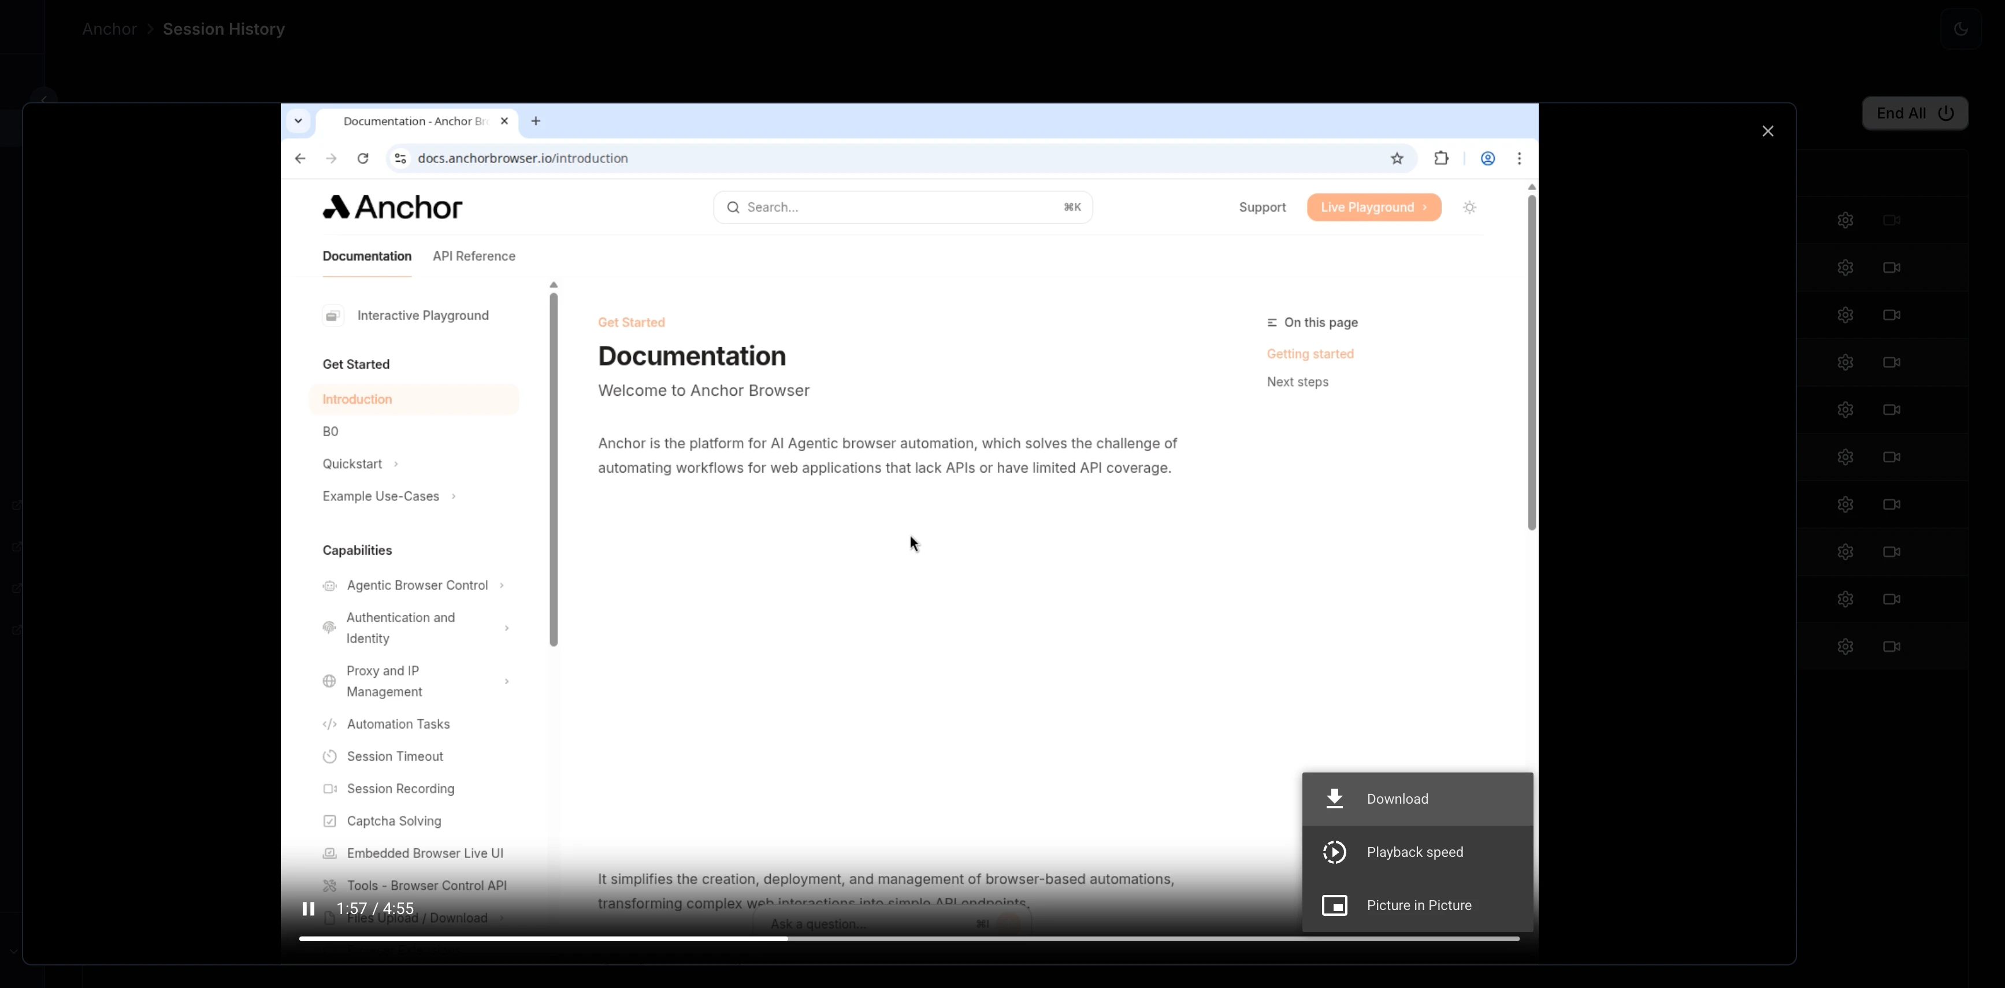Image resolution: width=2005 pixels, height=988 pixels.
Task: Click the Anchor logo
Action: pyautogui.click(x=391, y=207)
